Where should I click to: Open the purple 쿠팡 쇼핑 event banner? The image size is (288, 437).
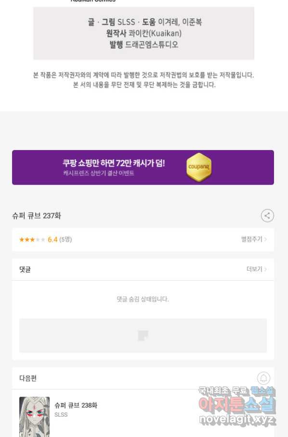click(143, 167)
